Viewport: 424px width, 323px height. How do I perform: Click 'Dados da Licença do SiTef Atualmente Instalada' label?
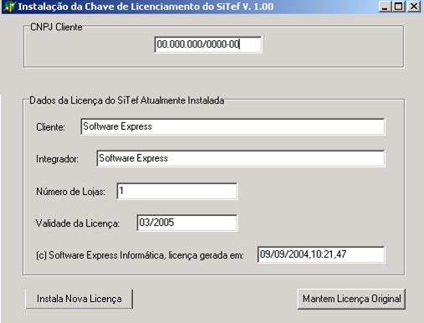click(x=127, y=100)
